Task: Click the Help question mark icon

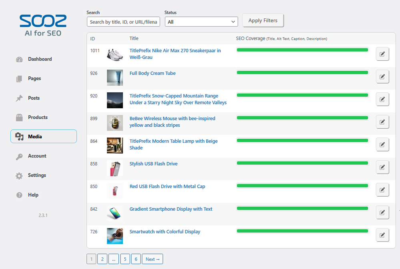Action: (x=19, y=195)
